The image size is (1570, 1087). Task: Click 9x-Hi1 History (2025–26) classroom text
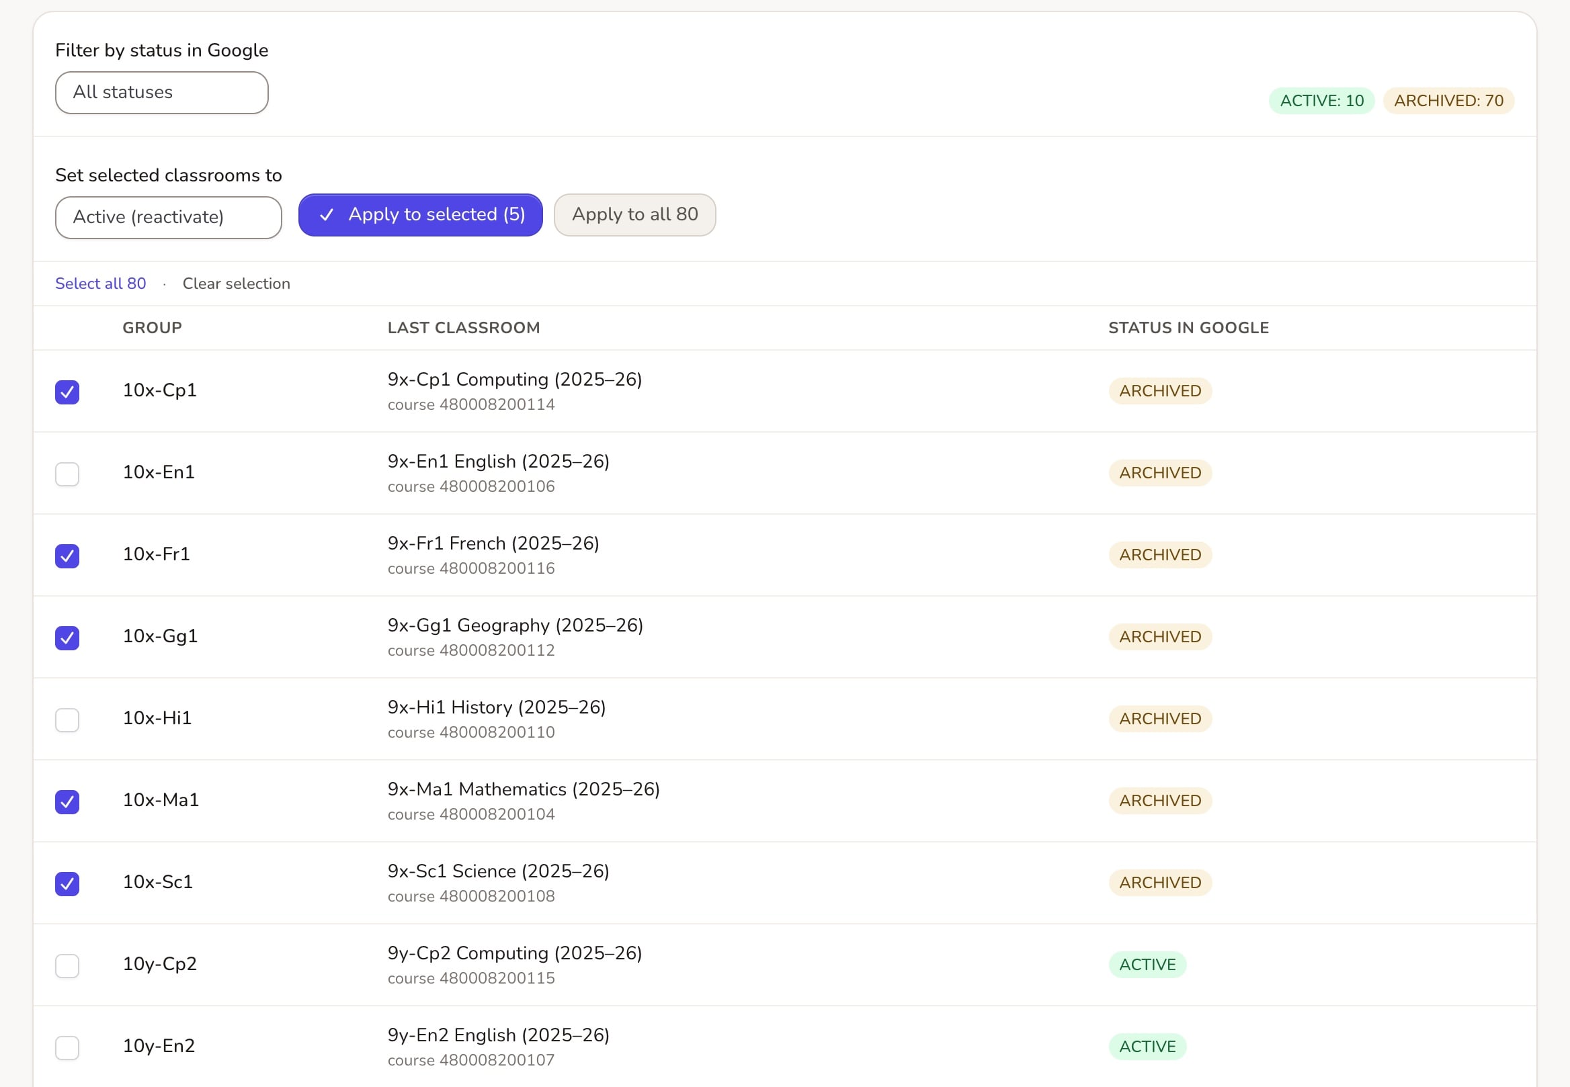tap(496, 707)
